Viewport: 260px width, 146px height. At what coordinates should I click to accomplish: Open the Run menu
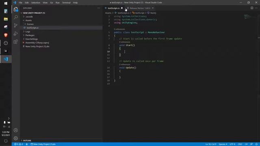point(58,3)
